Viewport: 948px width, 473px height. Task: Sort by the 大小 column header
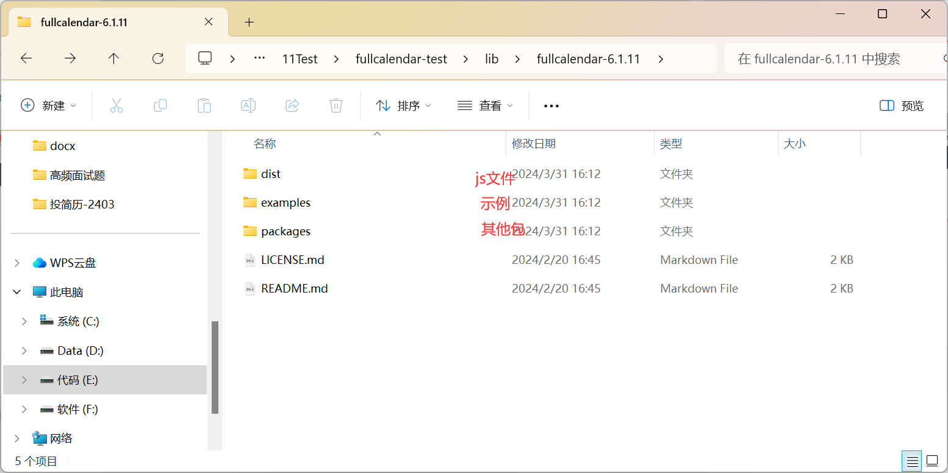pos(794,144)
